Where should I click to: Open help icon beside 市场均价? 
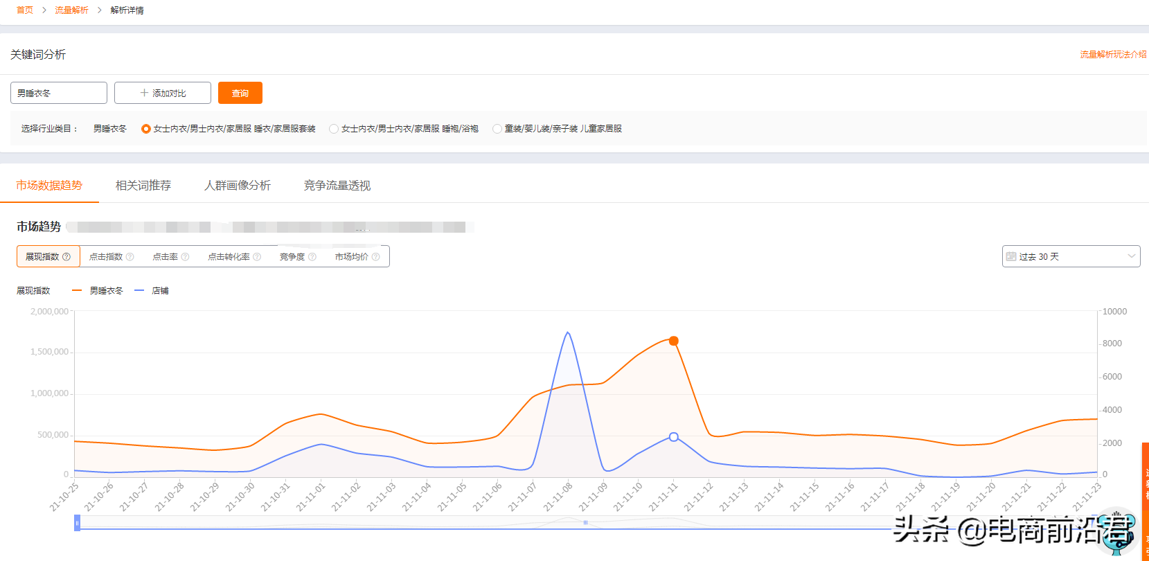[375, 257]
